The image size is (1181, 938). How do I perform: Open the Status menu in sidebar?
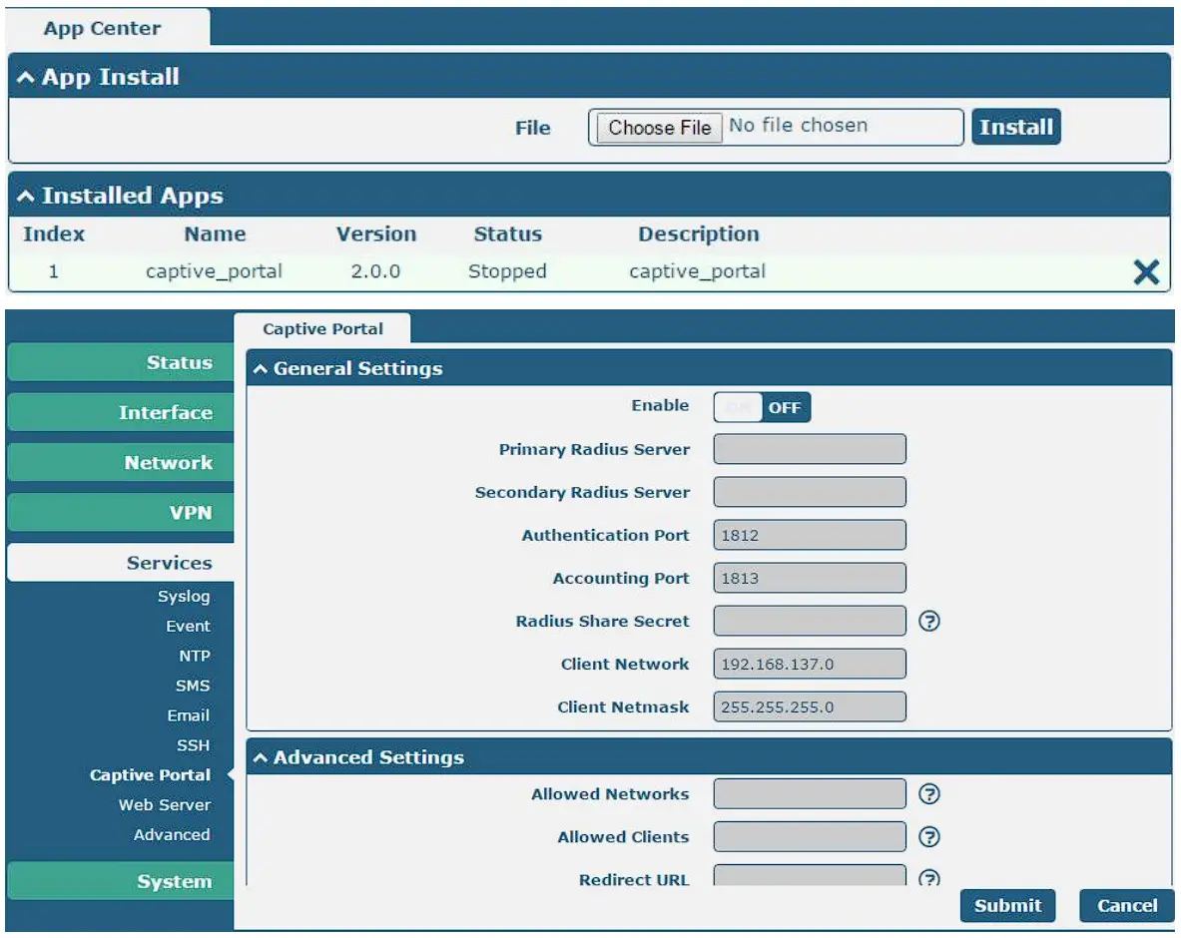120,363
